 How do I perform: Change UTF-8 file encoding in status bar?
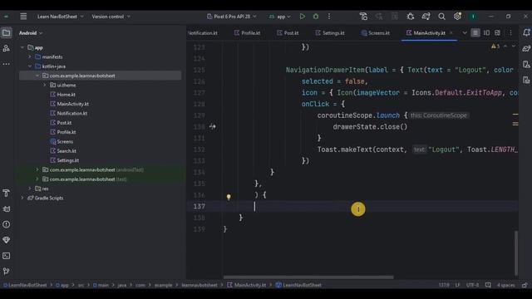473,285
